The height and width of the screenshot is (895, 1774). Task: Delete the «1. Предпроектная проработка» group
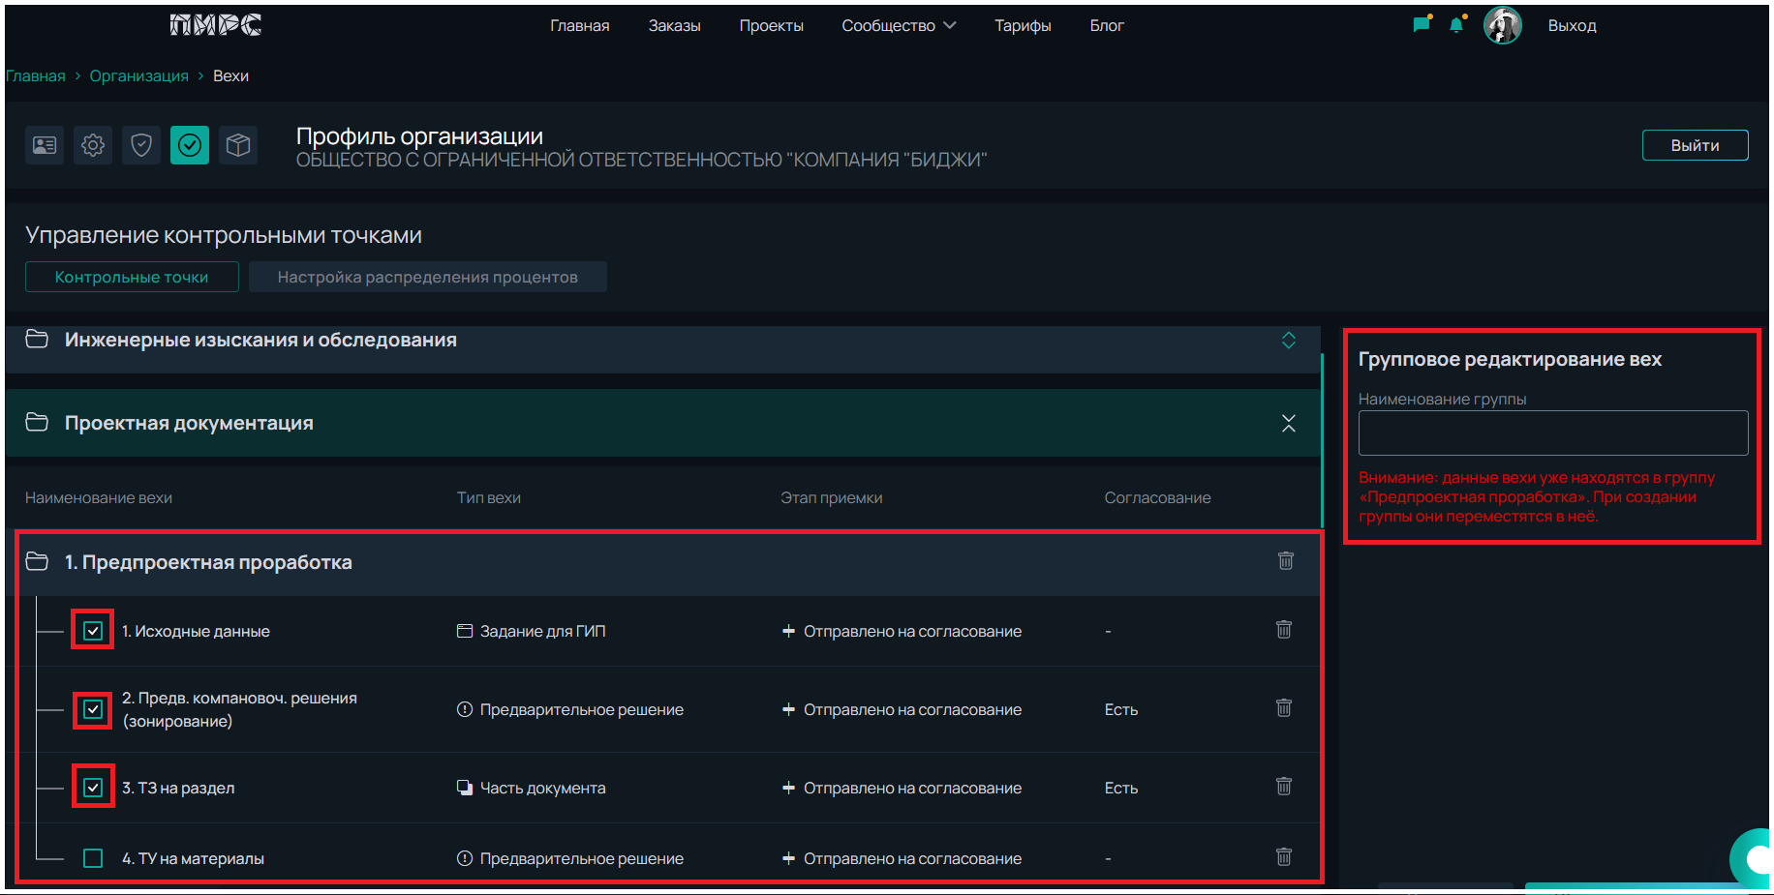[1285, 561]
